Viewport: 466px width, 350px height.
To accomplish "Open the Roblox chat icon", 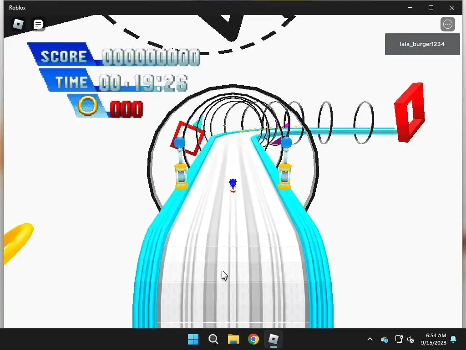I will (x=38, y=25).
